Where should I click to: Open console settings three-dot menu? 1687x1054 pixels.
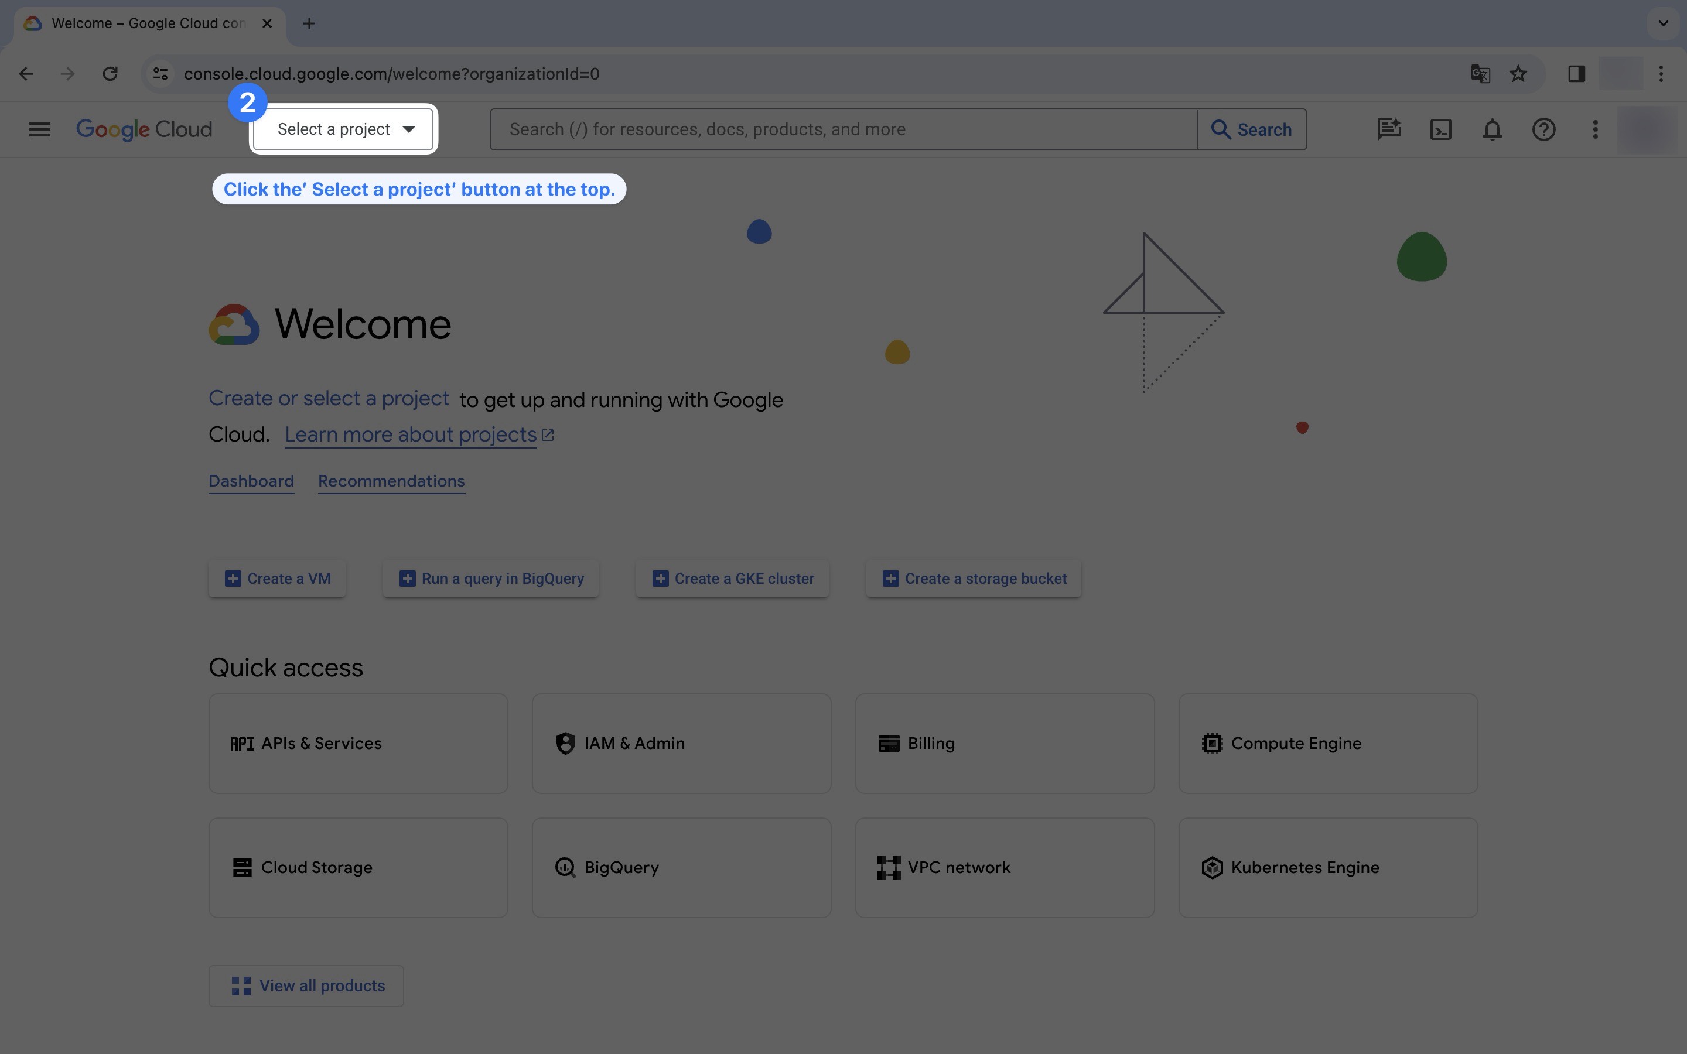click(x=1595, y=129)
